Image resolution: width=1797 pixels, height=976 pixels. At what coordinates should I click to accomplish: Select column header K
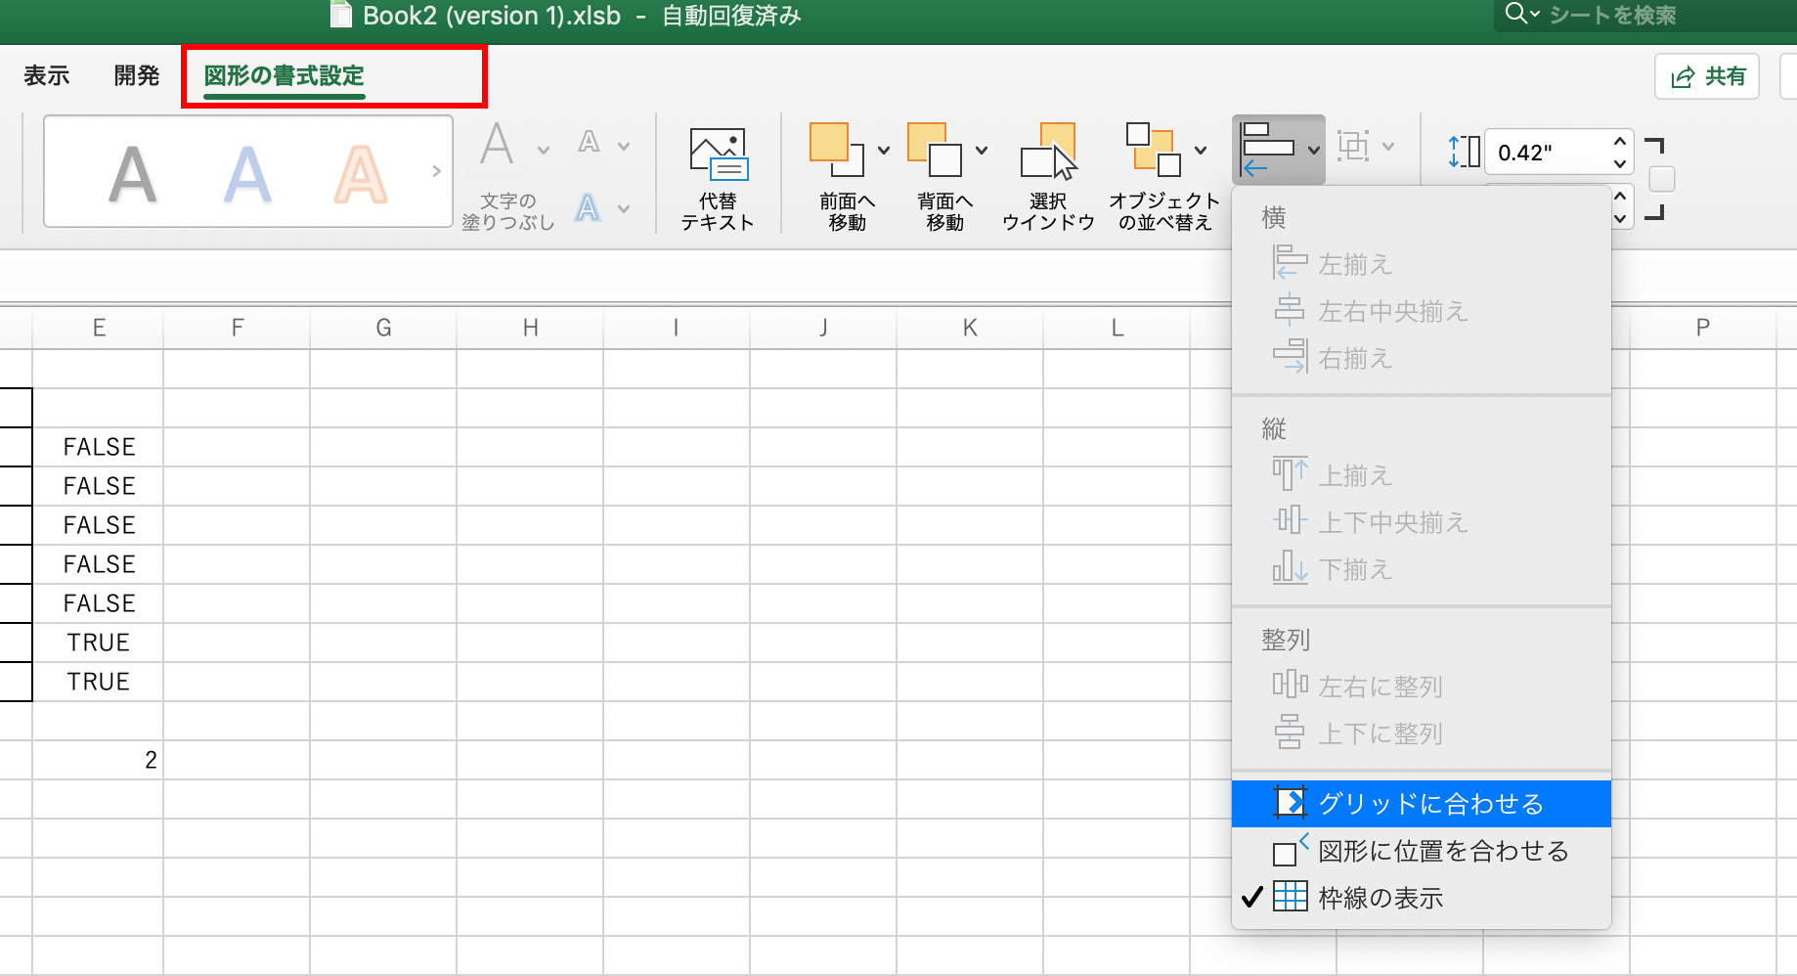pos(970,328)
